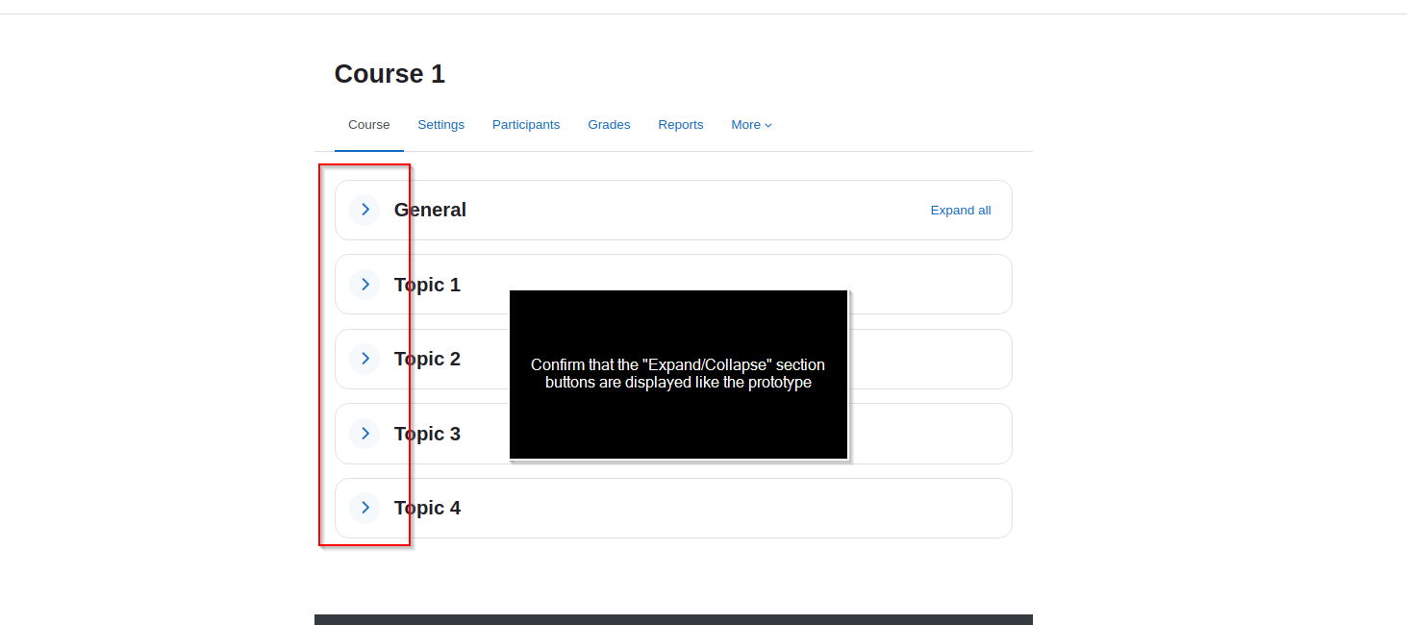
Task: Expand the Topic 1 section chevron
Action: (364, 285)
